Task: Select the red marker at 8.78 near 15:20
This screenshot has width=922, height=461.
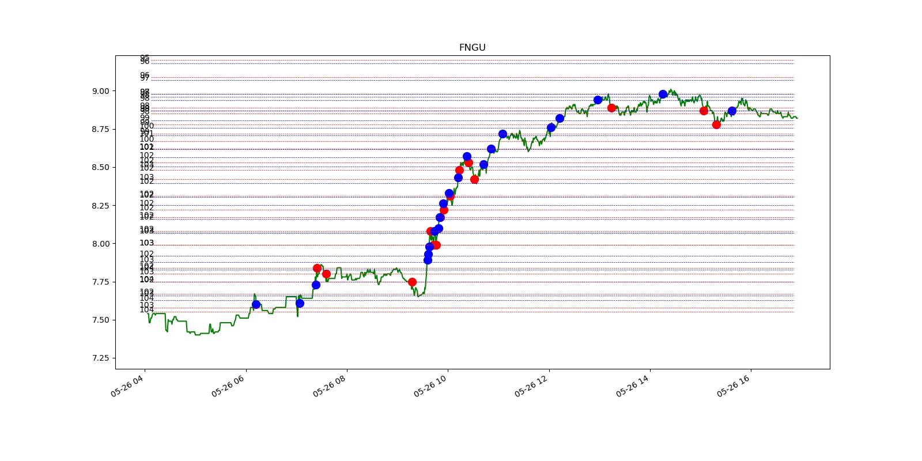Action: click(716, 124)
